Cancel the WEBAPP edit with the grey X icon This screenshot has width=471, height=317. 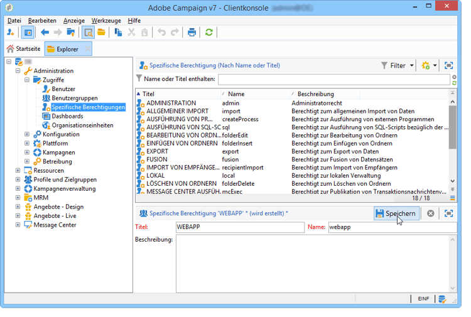(431, 213)
